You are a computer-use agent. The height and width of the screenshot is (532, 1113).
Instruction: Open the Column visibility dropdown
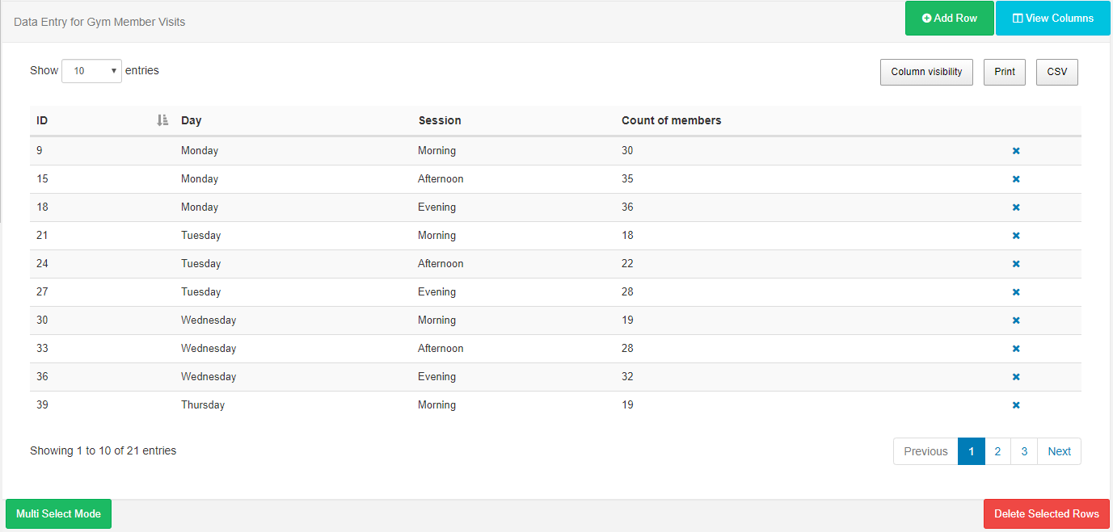click(926, 72)
